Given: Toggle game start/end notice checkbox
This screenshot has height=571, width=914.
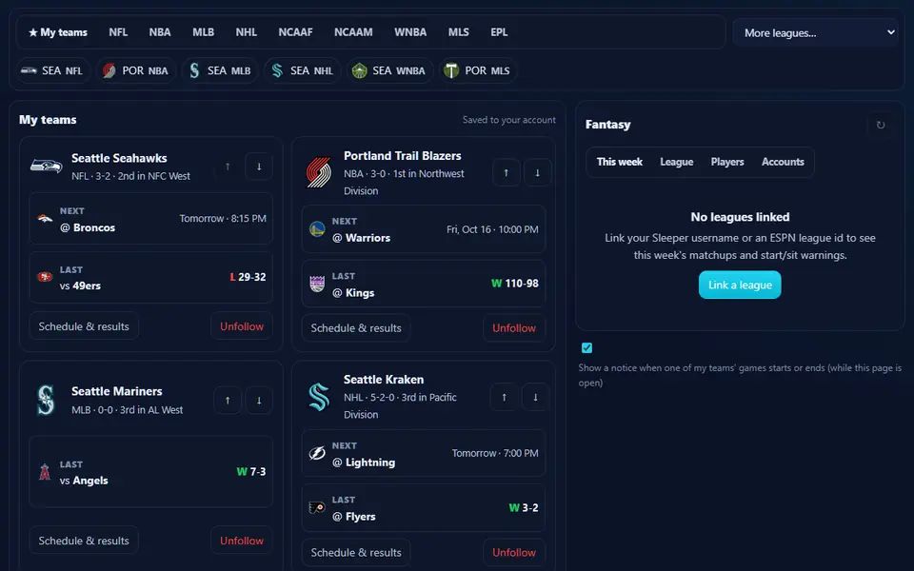Looking at the screenshot, I should click(x=587, y=348).
